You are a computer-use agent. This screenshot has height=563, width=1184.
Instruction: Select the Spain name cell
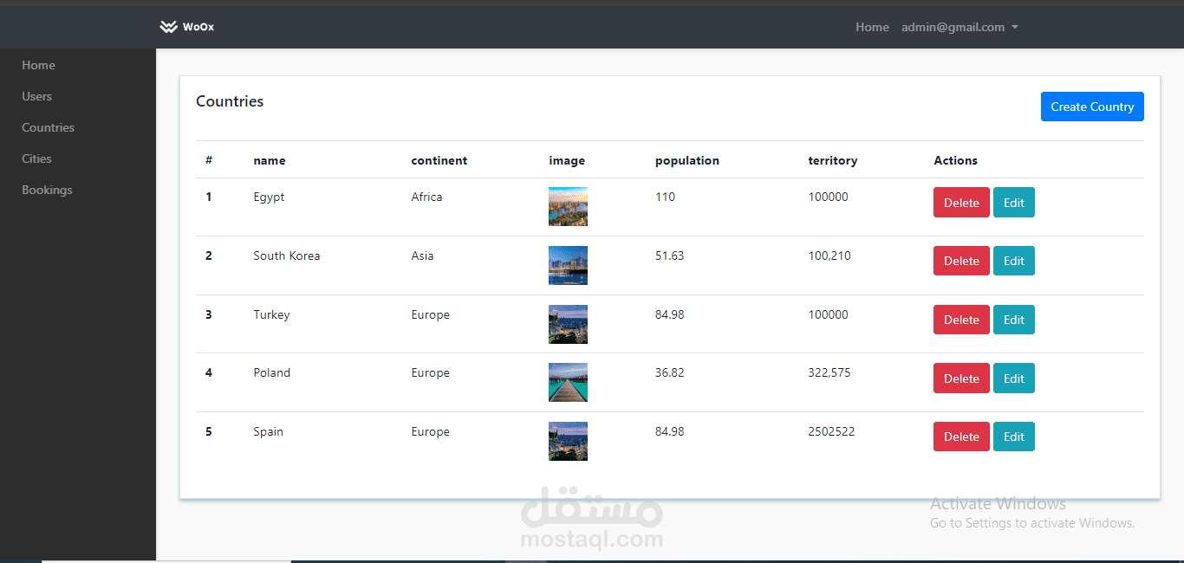269,431
